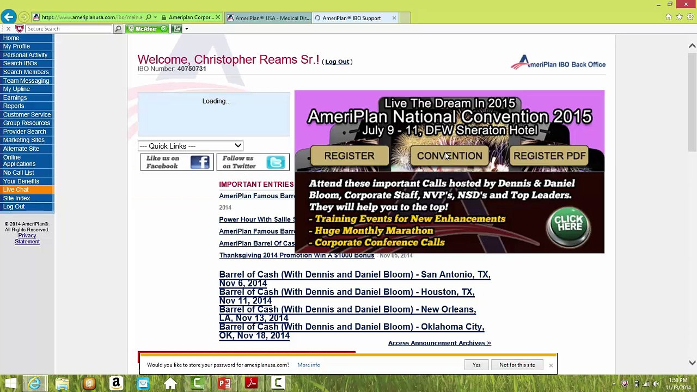Open Live Chat highlighted menu item
This screenshot has height=392, width=697.
[27, 189]
